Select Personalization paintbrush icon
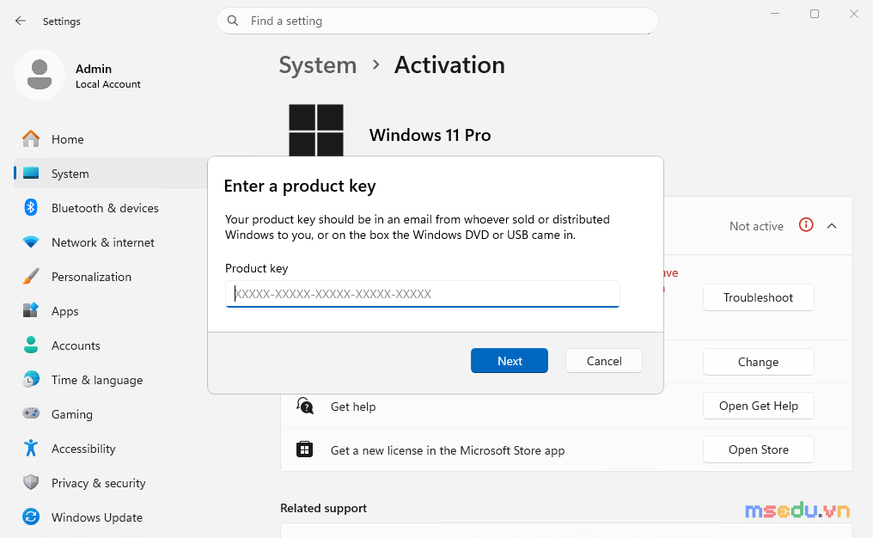Screen dimensions: 873x538 [x=31, y=277]
